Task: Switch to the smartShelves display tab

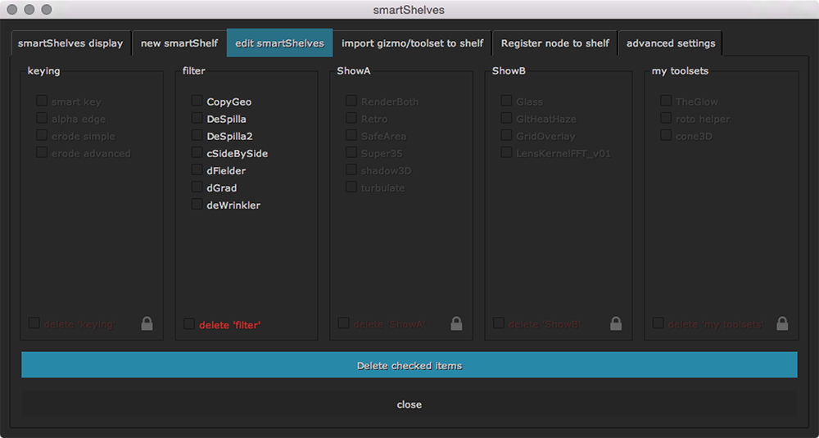Action: point(70,43)
